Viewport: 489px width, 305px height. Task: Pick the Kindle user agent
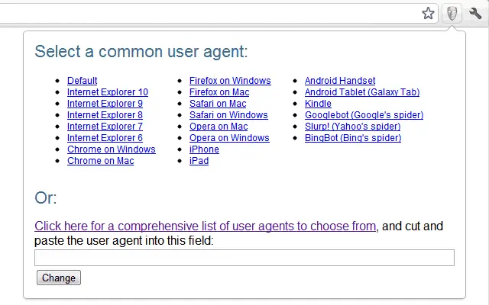318,104
